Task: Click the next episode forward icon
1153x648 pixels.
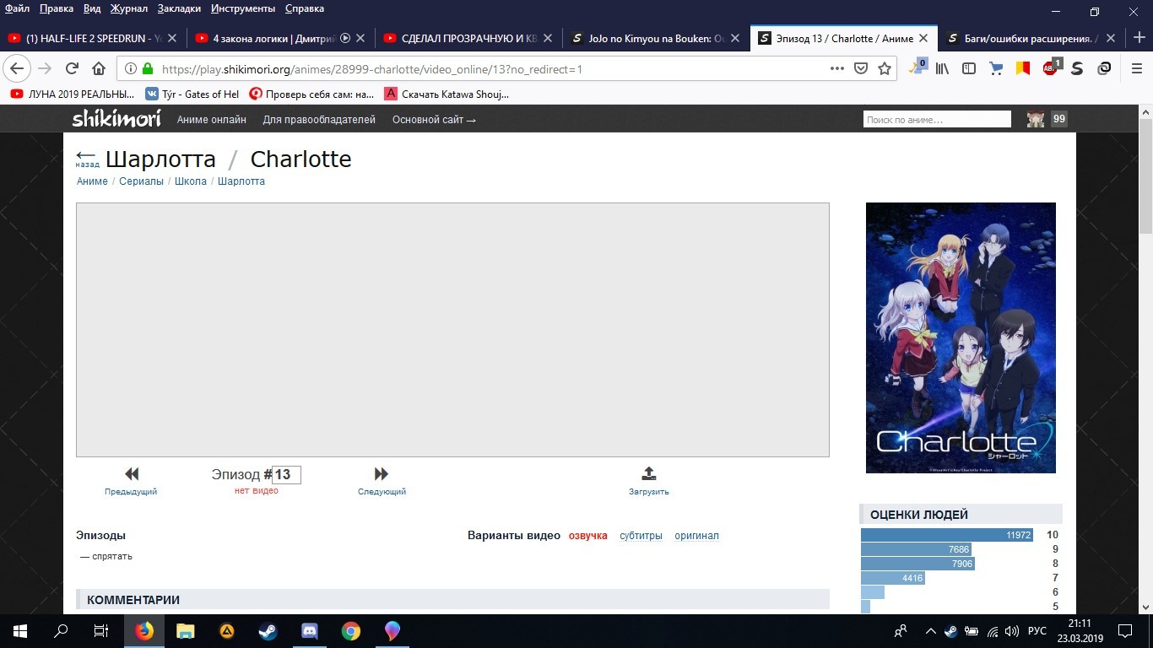Action: click(x=382, y=474)
